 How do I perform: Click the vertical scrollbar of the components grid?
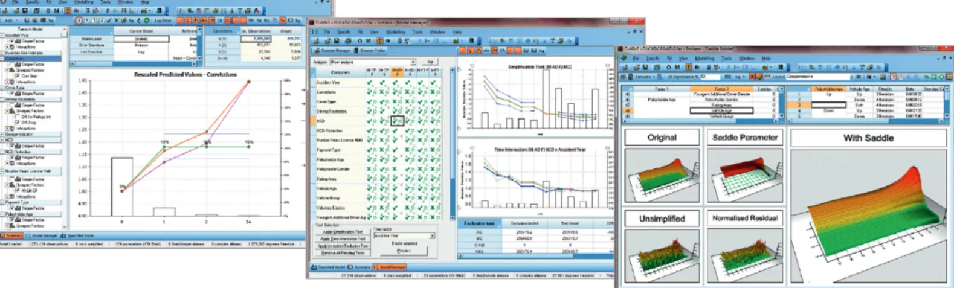coord(453,142)
